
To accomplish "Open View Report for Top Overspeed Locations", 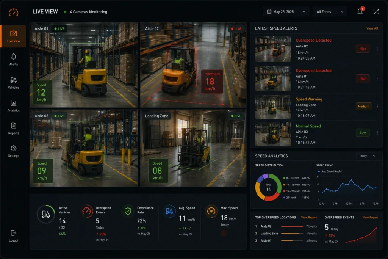I will (309, 217).
